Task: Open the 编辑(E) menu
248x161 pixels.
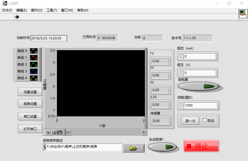Action: (21, 10)
